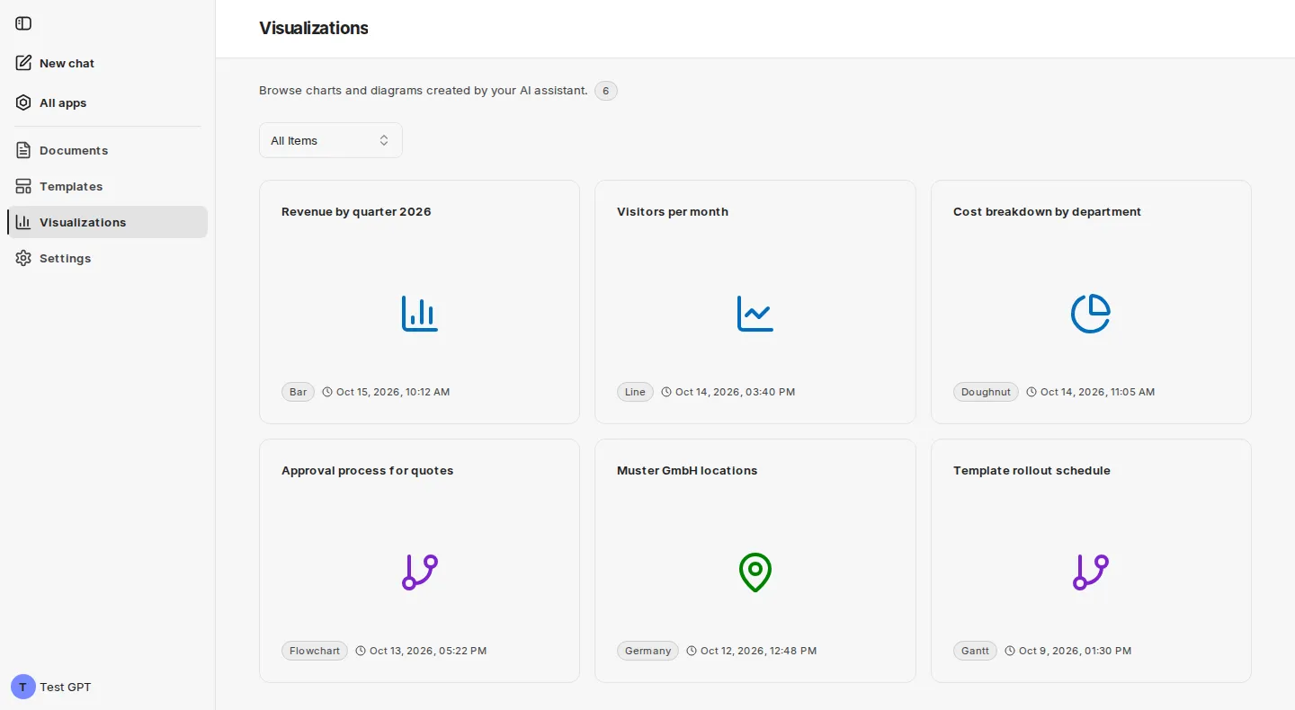Screen dimensions: 1295x710
Task: Click the title "Cost breakdown by department"
Action: [1047, 212]
